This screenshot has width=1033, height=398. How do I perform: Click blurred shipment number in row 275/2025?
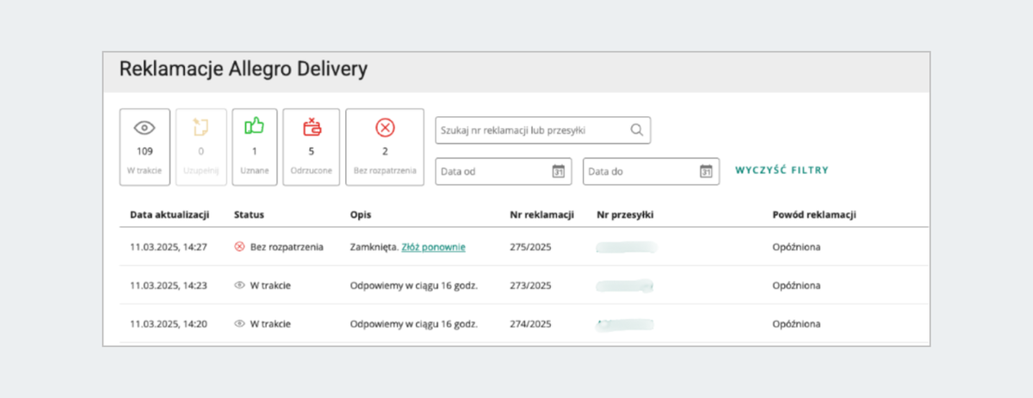click(626, 247)
